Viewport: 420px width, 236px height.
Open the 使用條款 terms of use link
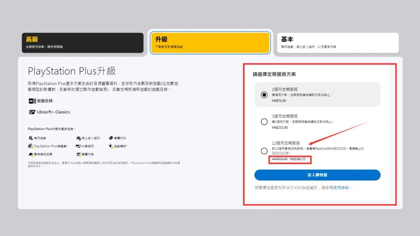[341, 188]
